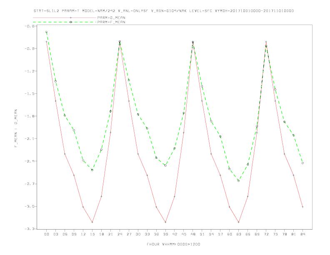
Task: Click the -0.6 y-axis tick label
Action: point(30,26)
